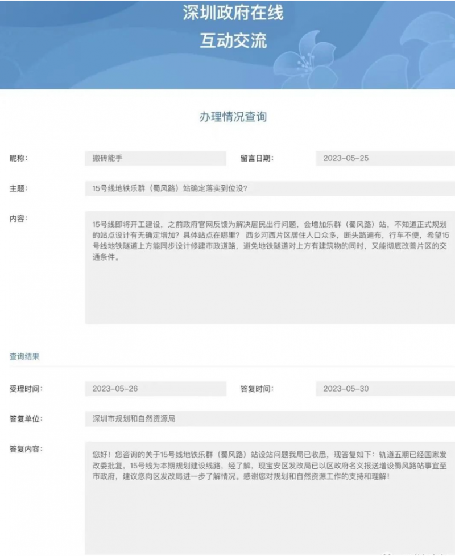455x556 pixels.
Task: Click the 受理时间 field showing 2023-05-26
Action: [155, 389]
